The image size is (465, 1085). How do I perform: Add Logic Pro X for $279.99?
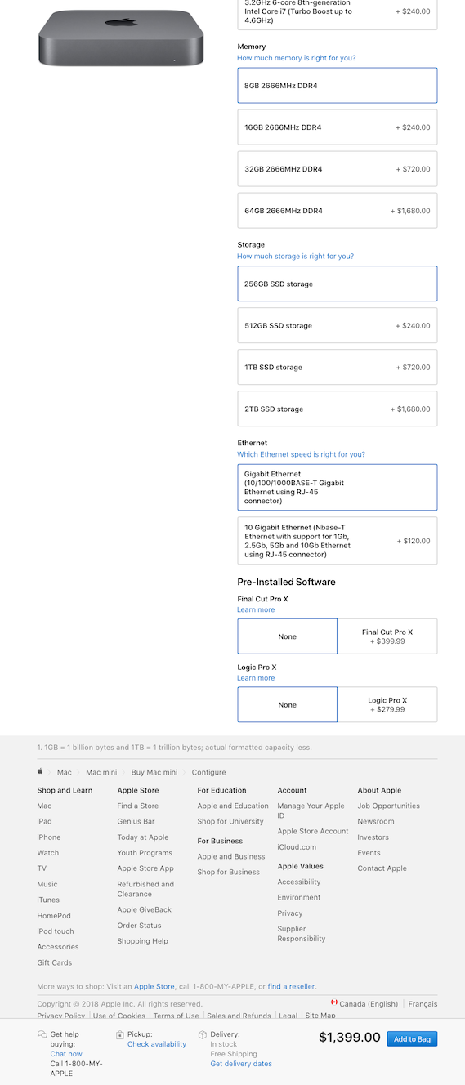pyautogui.click(x=387, y=704)
